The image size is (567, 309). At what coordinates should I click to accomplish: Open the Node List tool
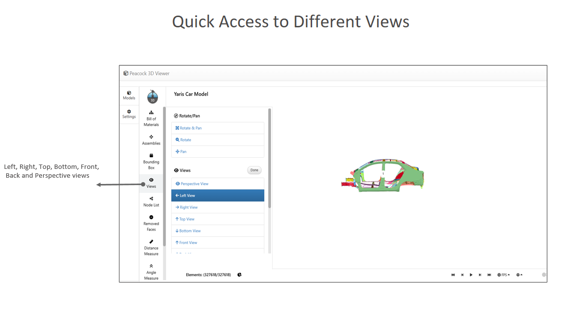click(151, 202)
